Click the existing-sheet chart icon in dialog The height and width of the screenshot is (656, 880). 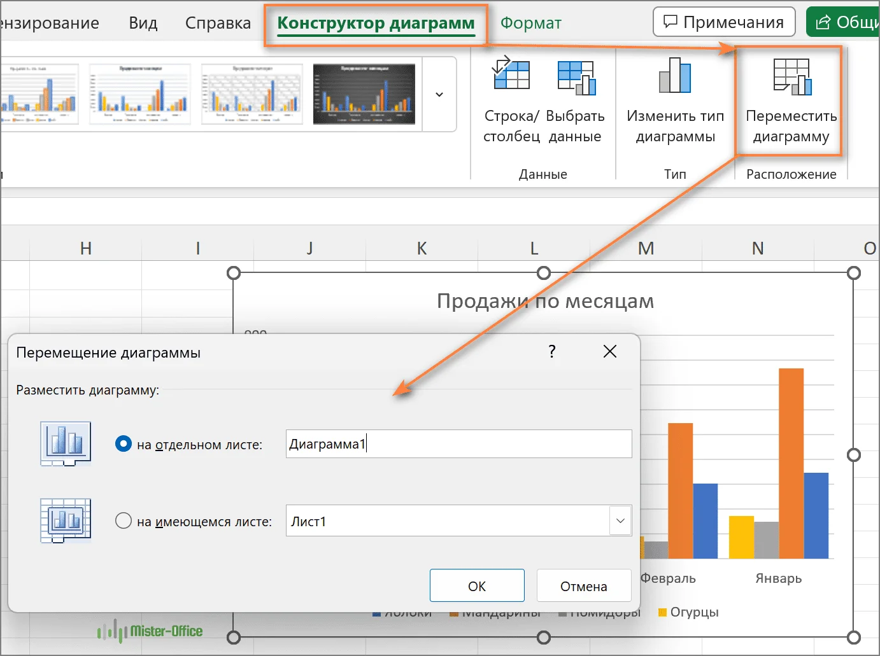(66, 520)
